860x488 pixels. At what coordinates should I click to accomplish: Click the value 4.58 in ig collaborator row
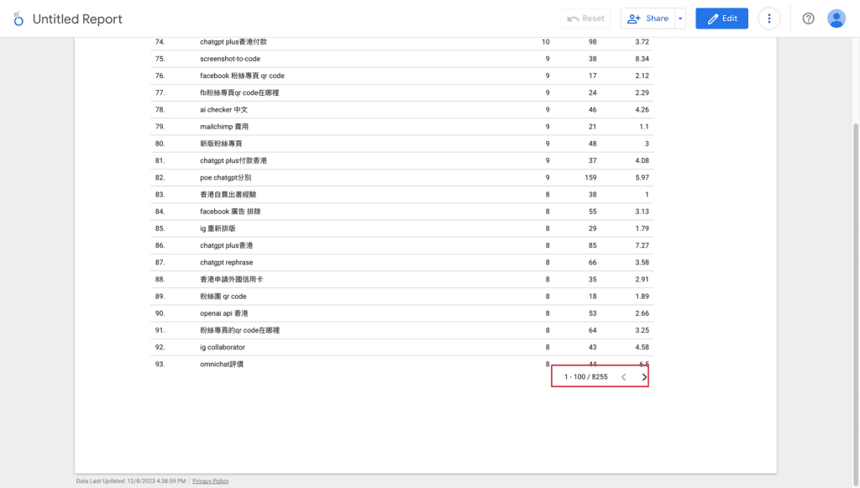click(x=642, y=348)
